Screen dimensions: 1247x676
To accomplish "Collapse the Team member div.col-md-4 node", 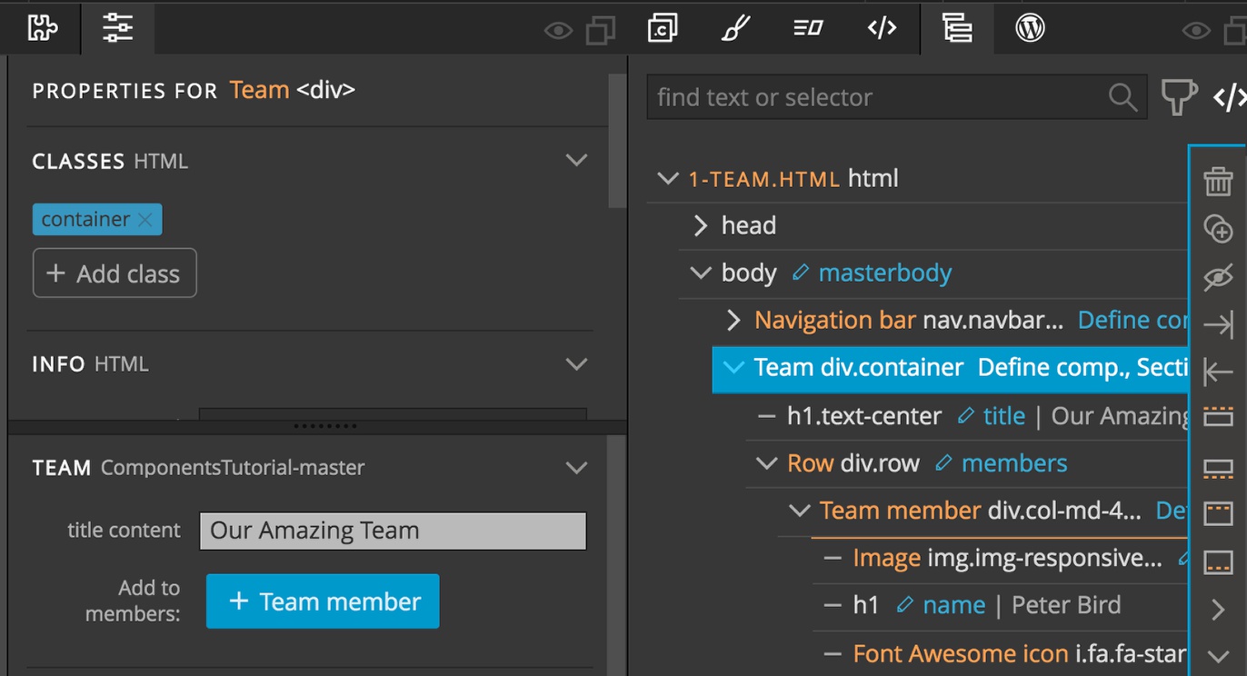I will 799,511.
